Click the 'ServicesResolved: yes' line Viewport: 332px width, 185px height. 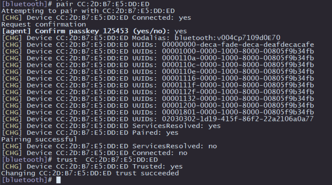click(111, 126)
